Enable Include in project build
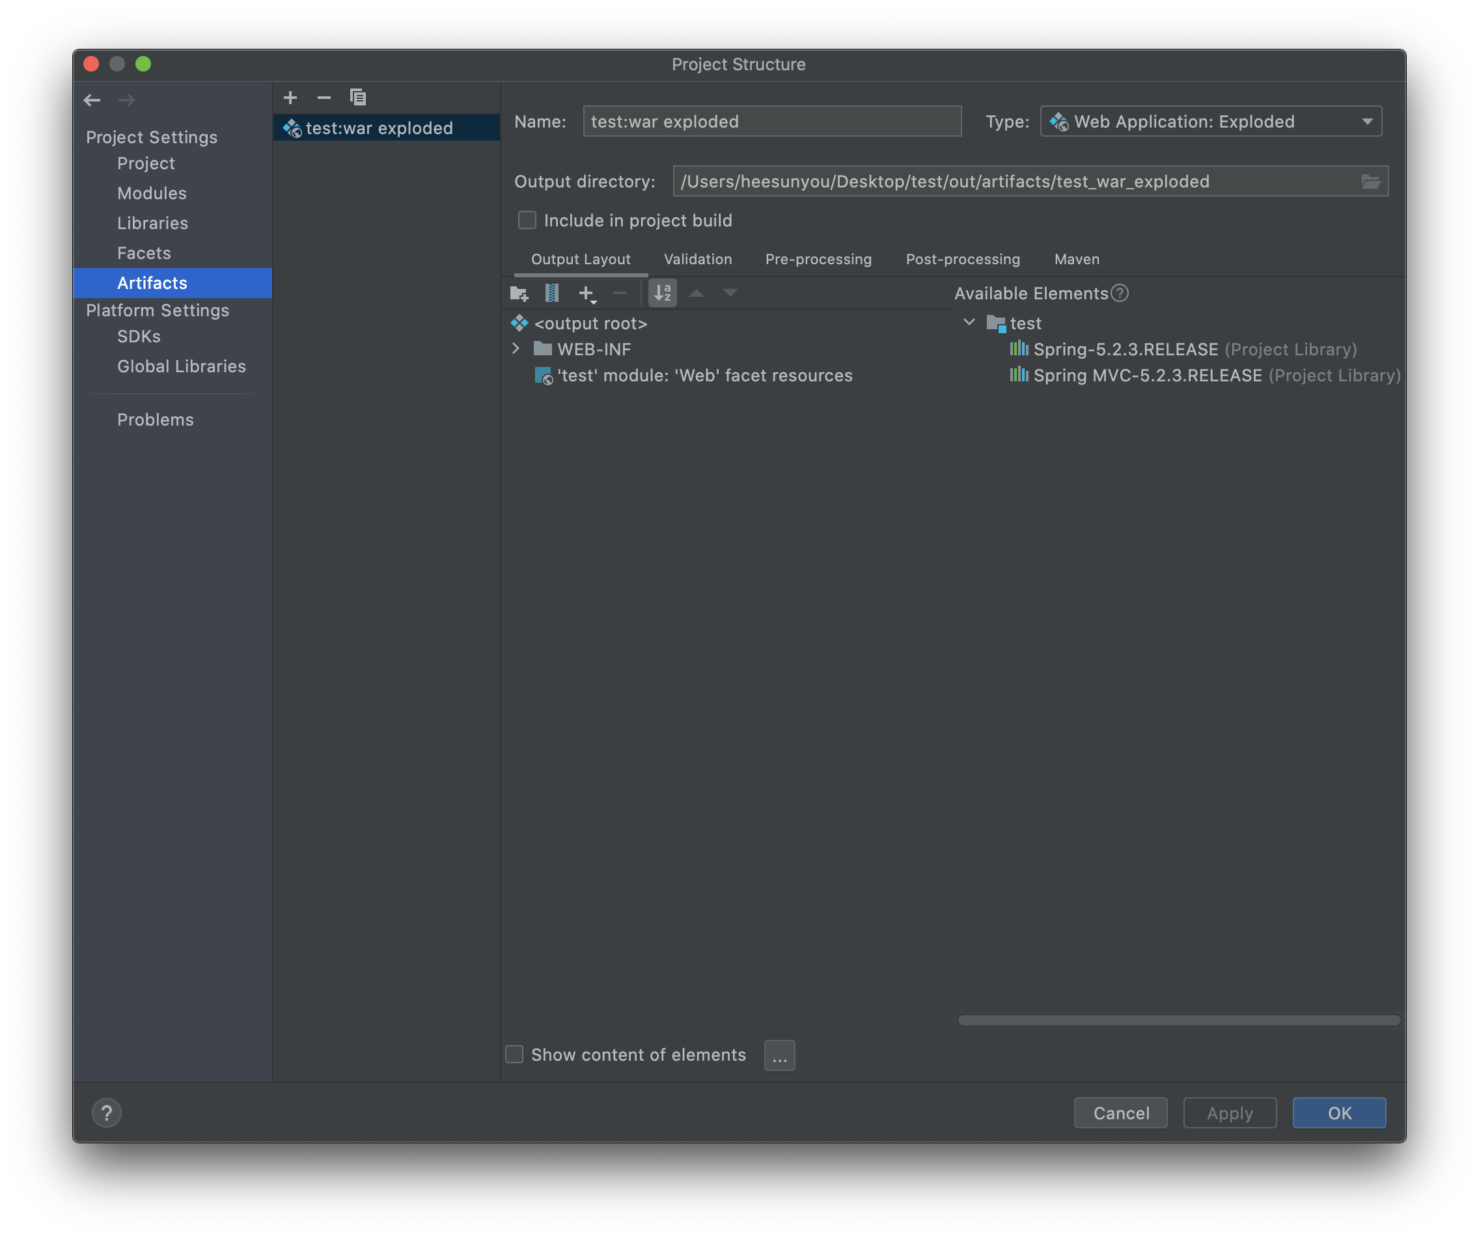 click(x=527, y=221)
